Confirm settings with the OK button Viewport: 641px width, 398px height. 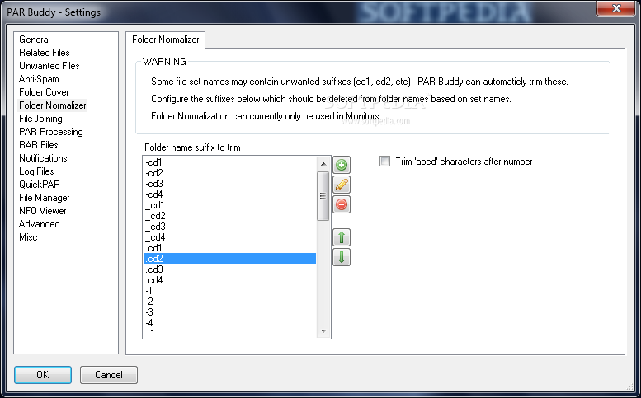(43, 375)
